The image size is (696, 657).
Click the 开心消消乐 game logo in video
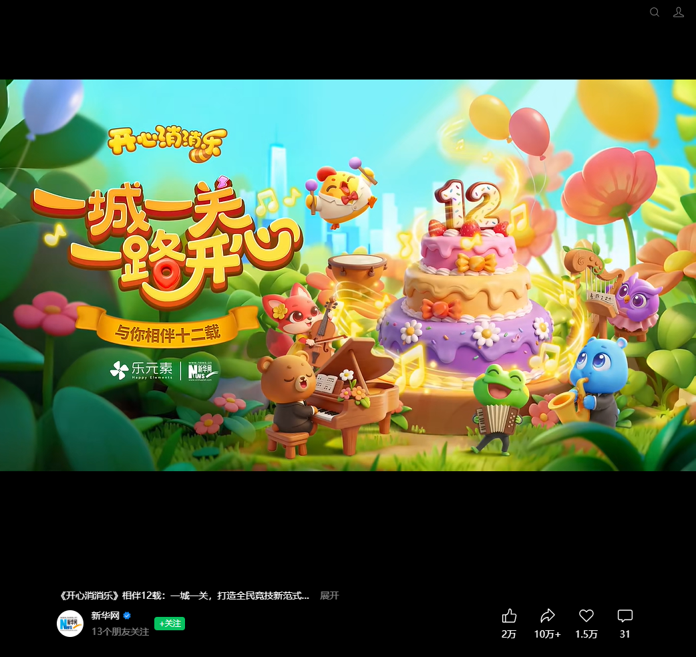[x=168, y=142]
